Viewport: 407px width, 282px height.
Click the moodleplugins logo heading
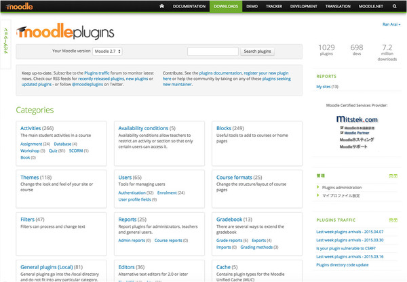pos(65,32)
